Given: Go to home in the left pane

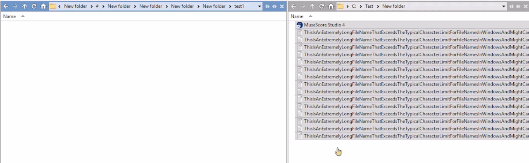Looking at the screenshot, I should click(43, 6).
